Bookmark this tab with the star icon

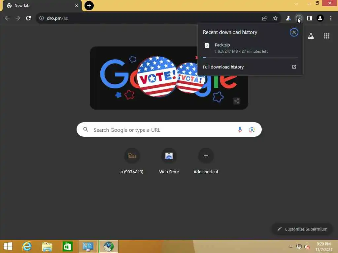[x=275, y=18]
